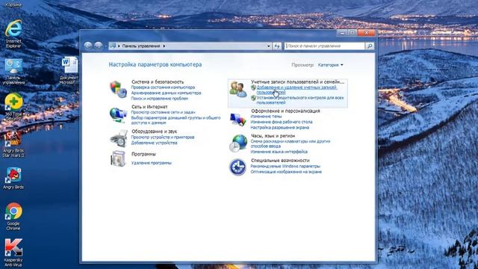The height and width of the screenshot is (269, 478).
Task: Click in the Control Panel search field
Action: (324, 46)
